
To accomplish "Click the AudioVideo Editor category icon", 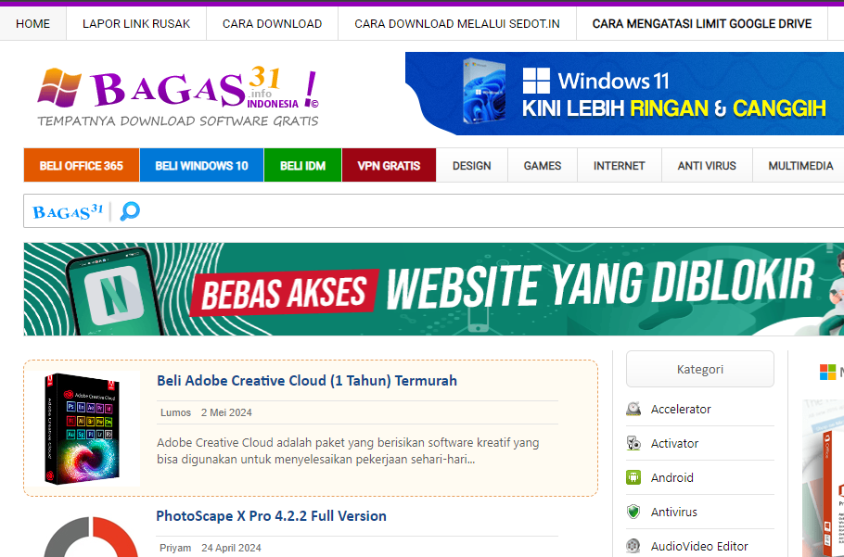I will click(633, 546).
